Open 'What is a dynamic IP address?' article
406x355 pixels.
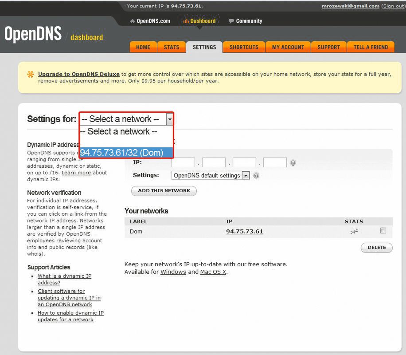(64, 279)
